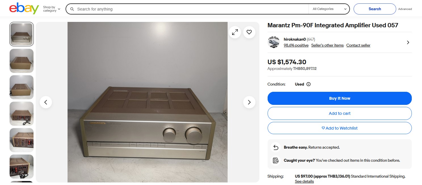Click the magnifier icon in search bar

72,9
